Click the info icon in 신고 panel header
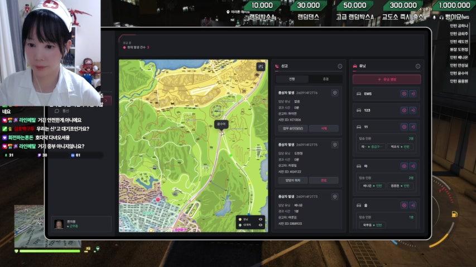 click(x=340, y=66)
